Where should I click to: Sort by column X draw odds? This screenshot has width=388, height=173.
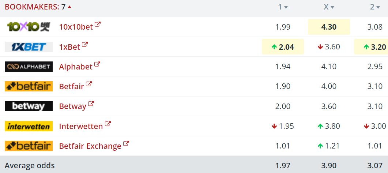tap(329, 7)
